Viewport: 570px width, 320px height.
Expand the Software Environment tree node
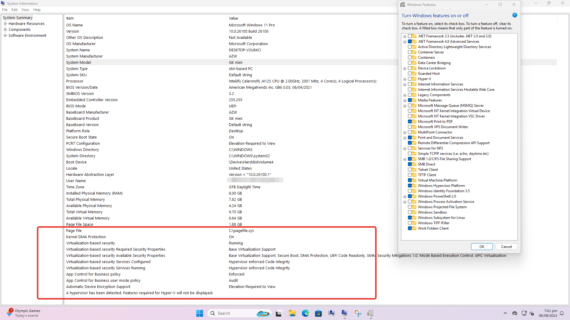point(5,36)
